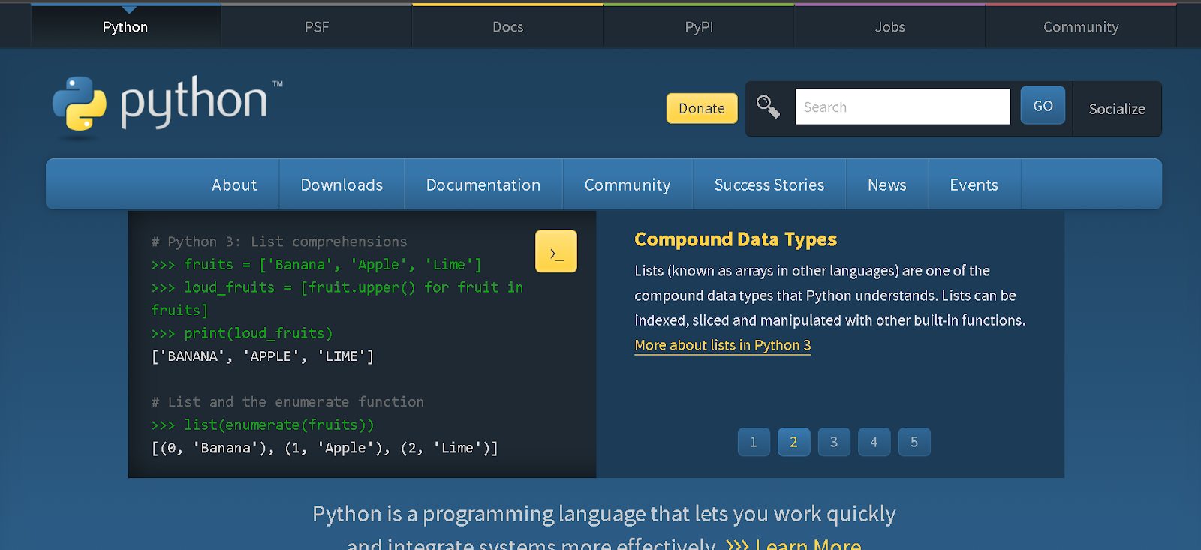Open the PSF top tab
The width and height of the screenshot is (1201, 550).
317,27
